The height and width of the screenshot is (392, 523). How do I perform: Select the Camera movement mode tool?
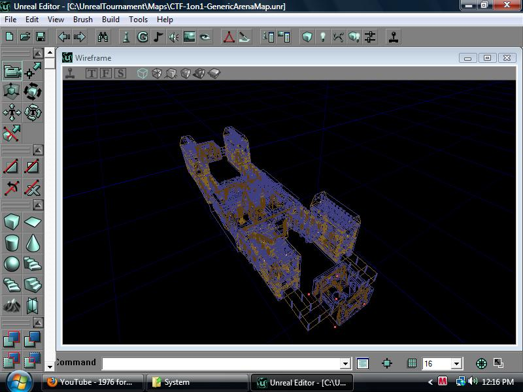pyautogui.click(x=13, y=70)
